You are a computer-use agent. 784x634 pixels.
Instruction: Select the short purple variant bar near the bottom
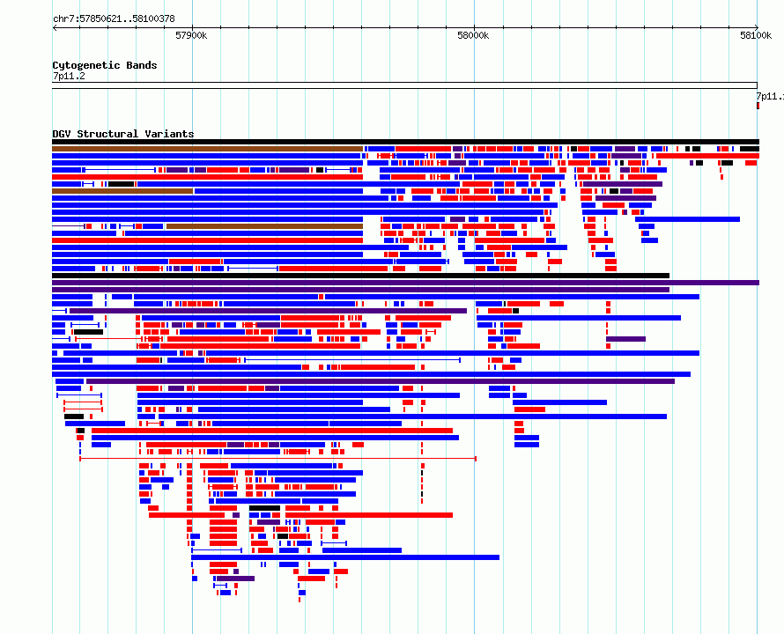[x=235, y=579]
